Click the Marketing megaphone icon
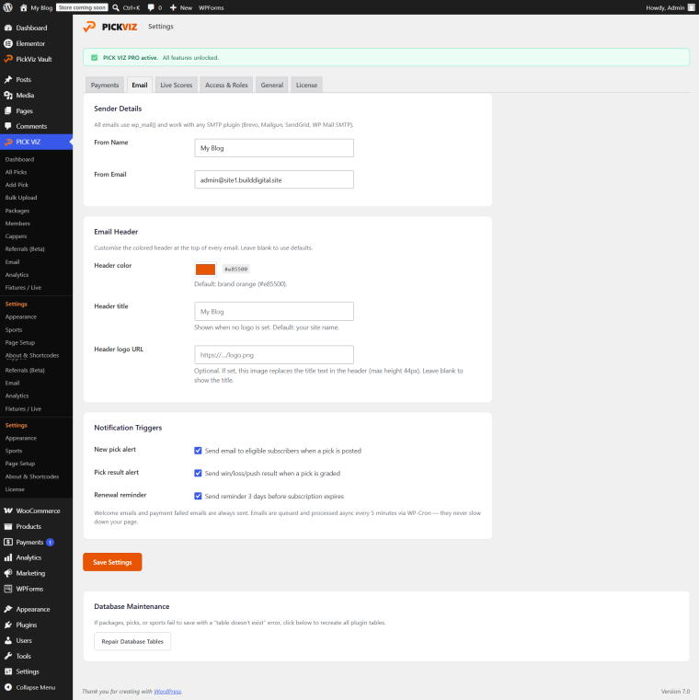This screenshot has width=699, height=700. coord(8,573)
